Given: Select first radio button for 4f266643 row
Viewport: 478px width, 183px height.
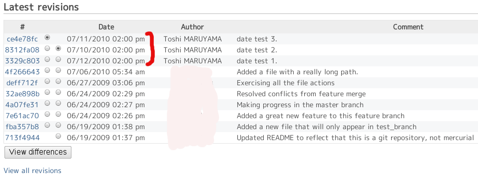Looking at the screenshot, I should 47,70.
